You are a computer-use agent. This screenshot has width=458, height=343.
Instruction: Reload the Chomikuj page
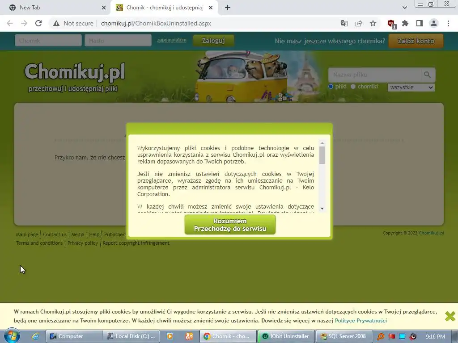click(x=38, y=23)
